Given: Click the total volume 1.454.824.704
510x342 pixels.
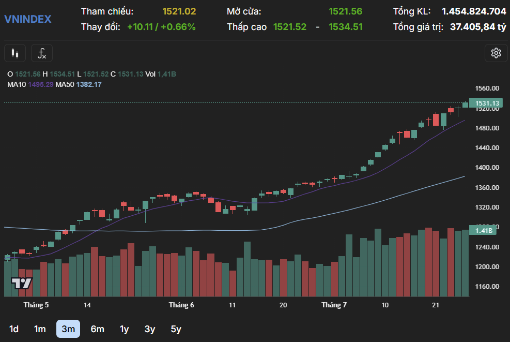Looking at the screenshot, I should 474,11.
